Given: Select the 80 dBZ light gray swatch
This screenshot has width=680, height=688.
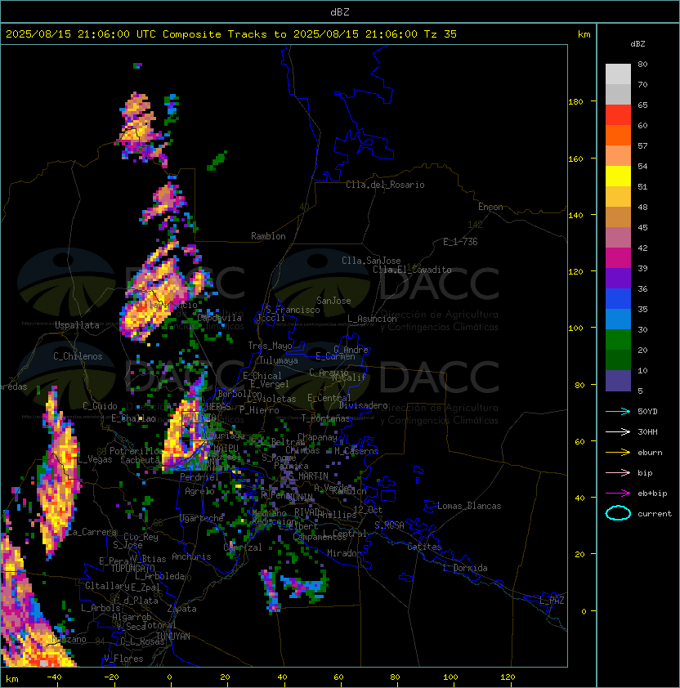Looking at the screenshot, I should pyautogui.click(x=618, y=74).
